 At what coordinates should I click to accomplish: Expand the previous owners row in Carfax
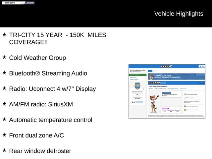tap(193, 98)
